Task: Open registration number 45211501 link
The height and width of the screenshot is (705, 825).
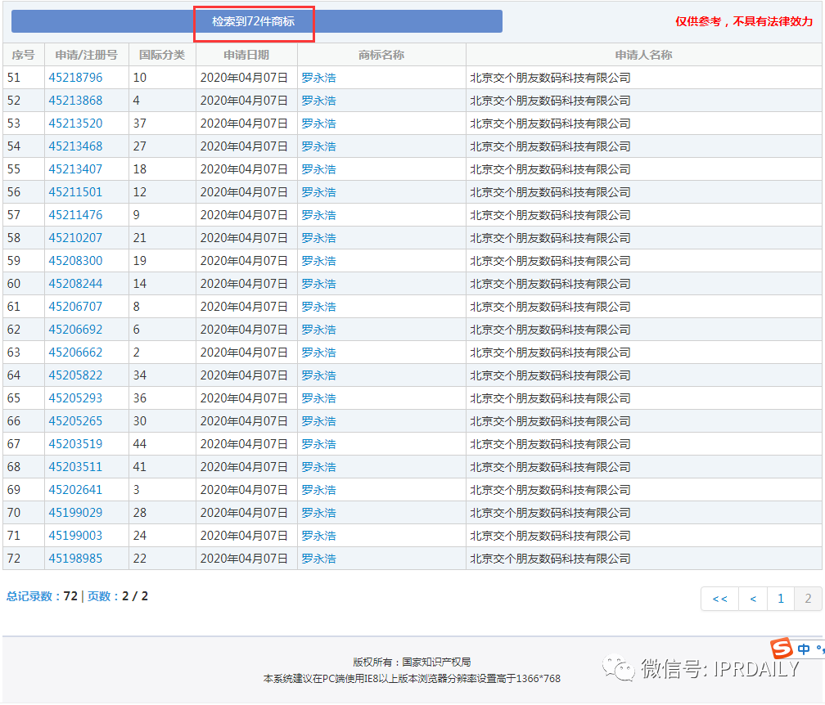Action: (x=75, y=192)
